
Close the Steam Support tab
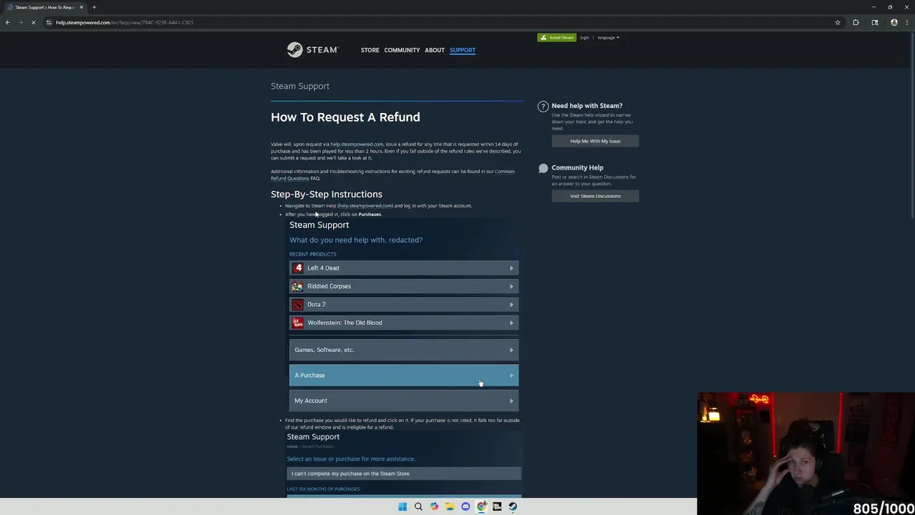click(81, 7)
